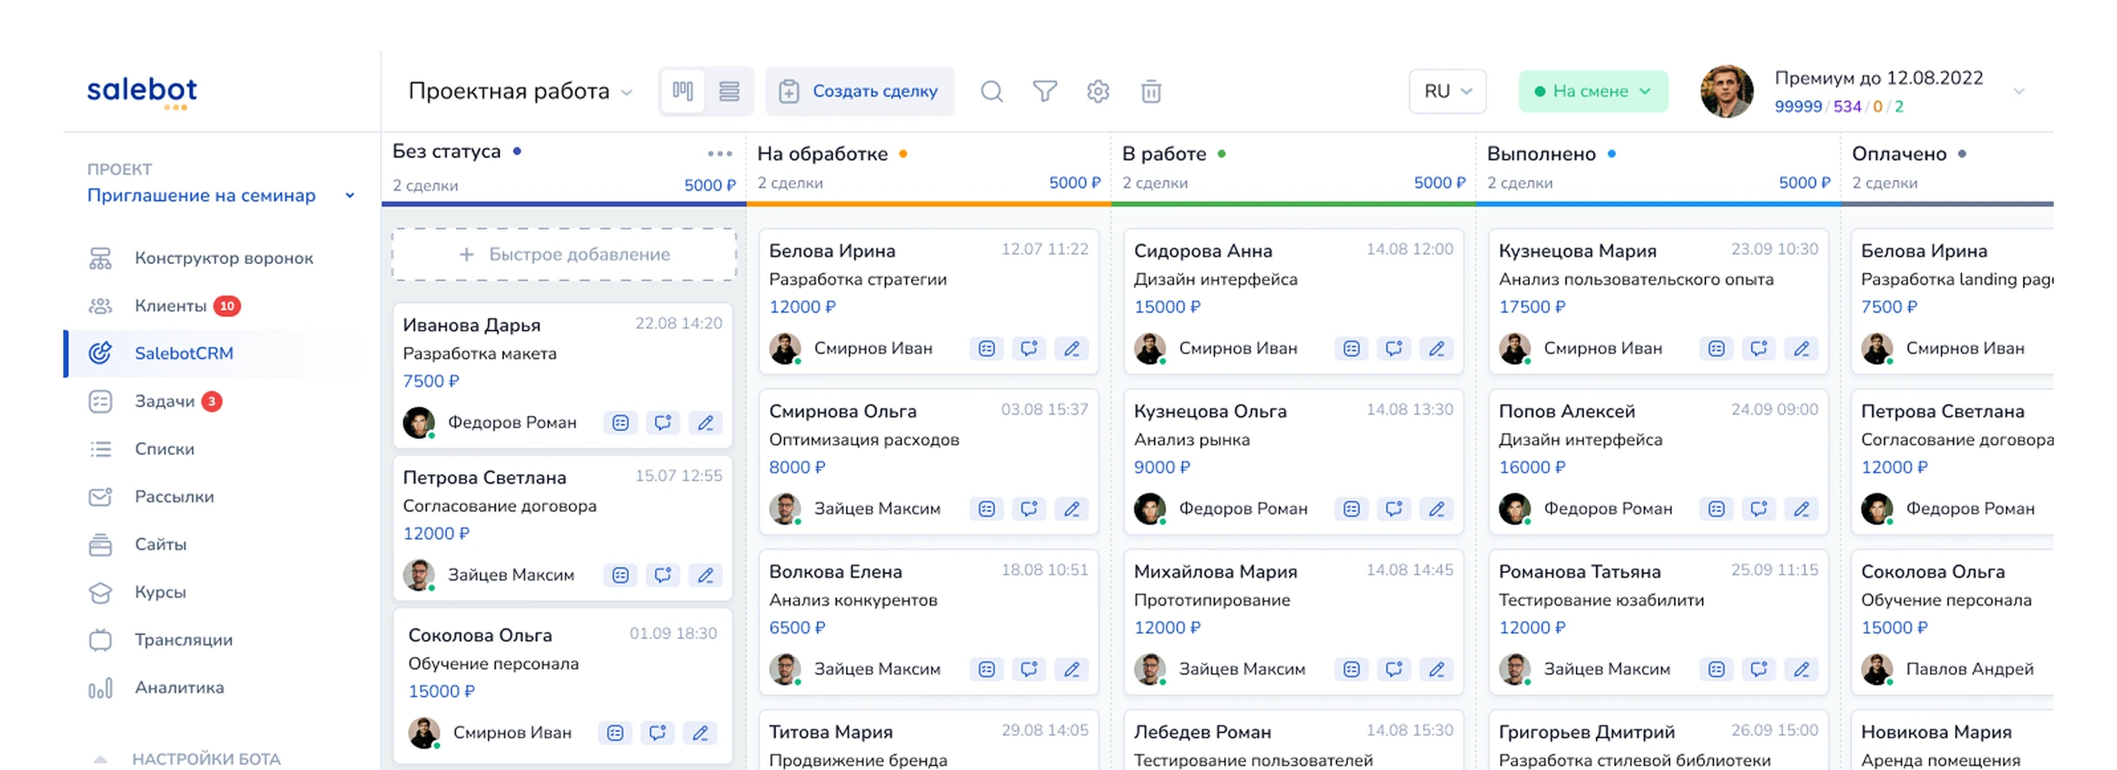The image size is (2117, 770).
Task: Edit the Михайлова Мария deal
Action: [1437, 670]
